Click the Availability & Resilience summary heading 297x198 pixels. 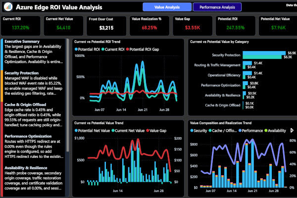26,168
